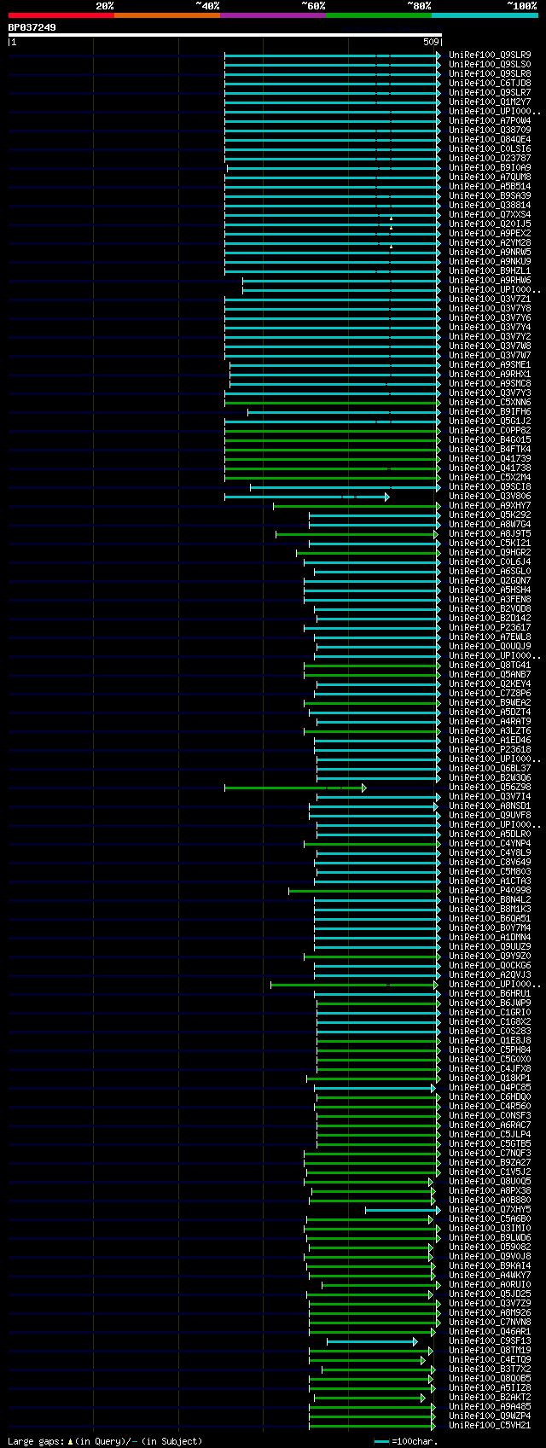Select label UniRef100_Q8TG41
Viewport: 546px width, 1448px height.
pos(490,666)
